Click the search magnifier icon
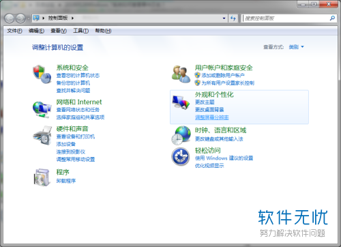 (x=332, y=18)
